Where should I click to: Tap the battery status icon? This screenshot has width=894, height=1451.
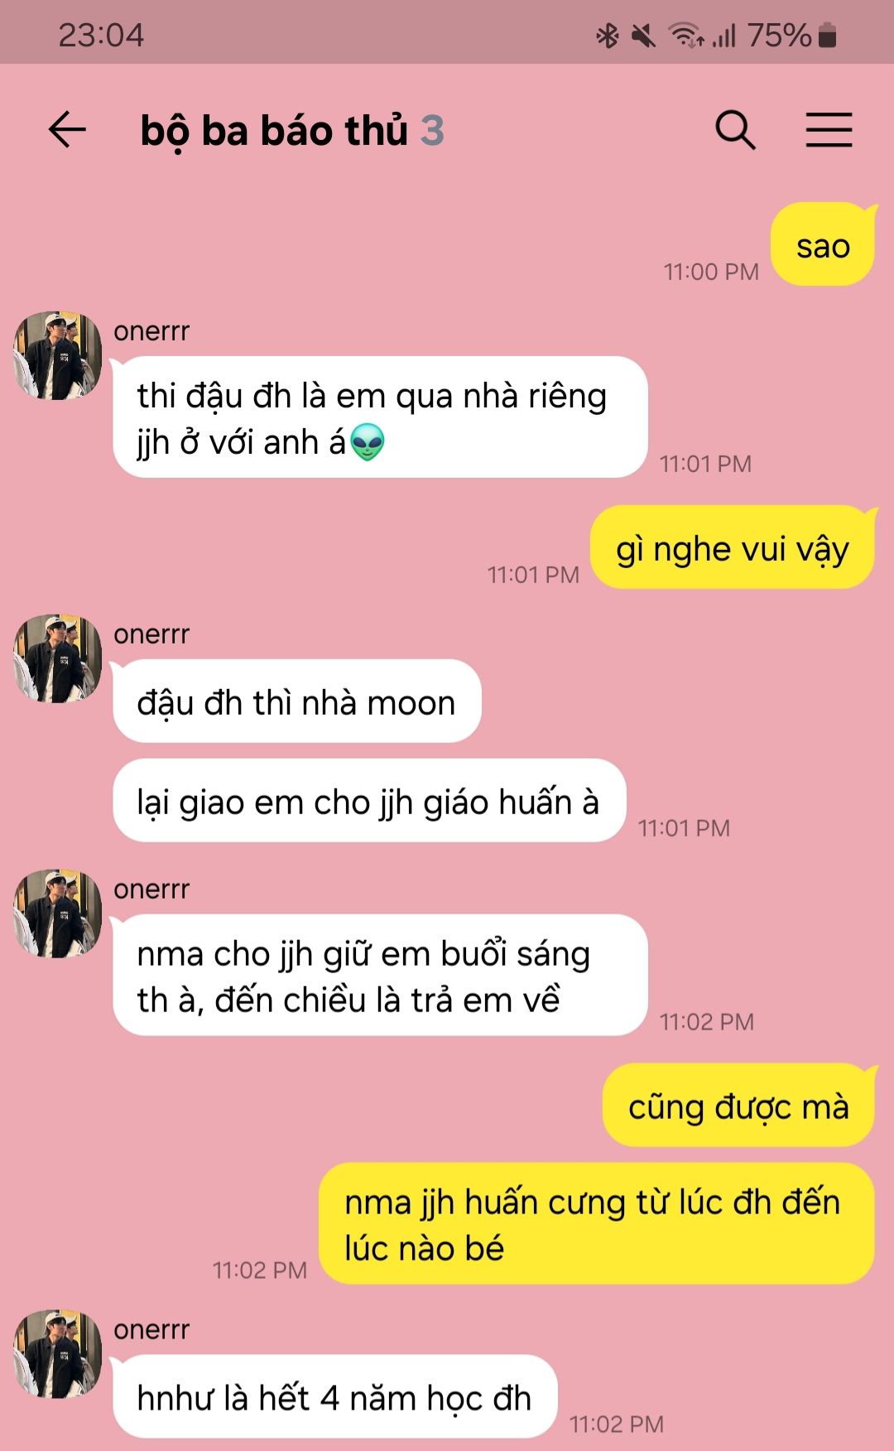coord(827,36)
